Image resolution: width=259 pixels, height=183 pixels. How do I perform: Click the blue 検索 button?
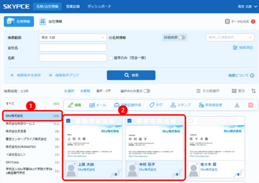point(131,75)
